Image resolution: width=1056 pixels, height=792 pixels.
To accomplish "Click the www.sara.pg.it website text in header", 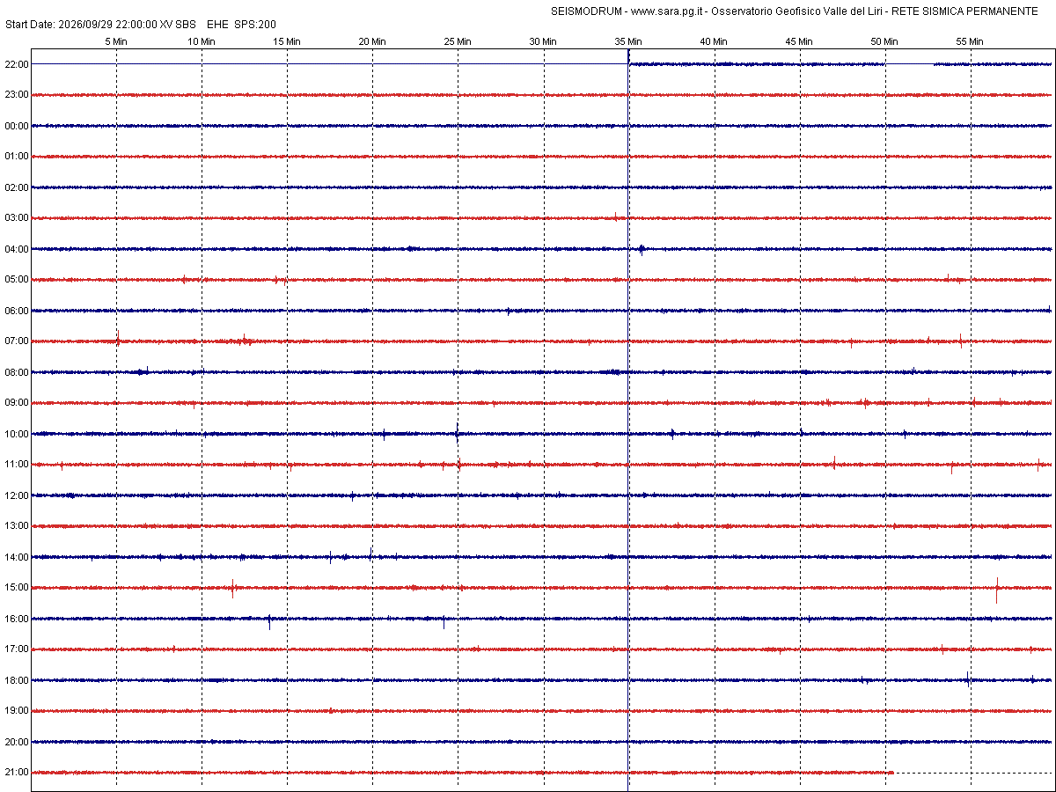I will point(667,11).
